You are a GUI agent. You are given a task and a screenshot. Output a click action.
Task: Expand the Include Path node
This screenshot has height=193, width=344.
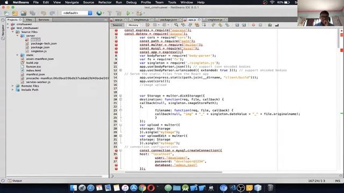(13, 90)
